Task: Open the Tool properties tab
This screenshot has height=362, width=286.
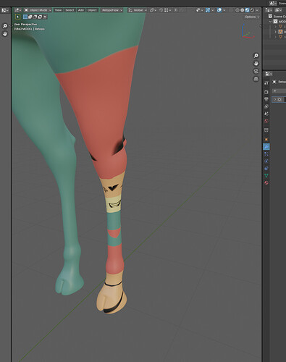Action: 266,83
